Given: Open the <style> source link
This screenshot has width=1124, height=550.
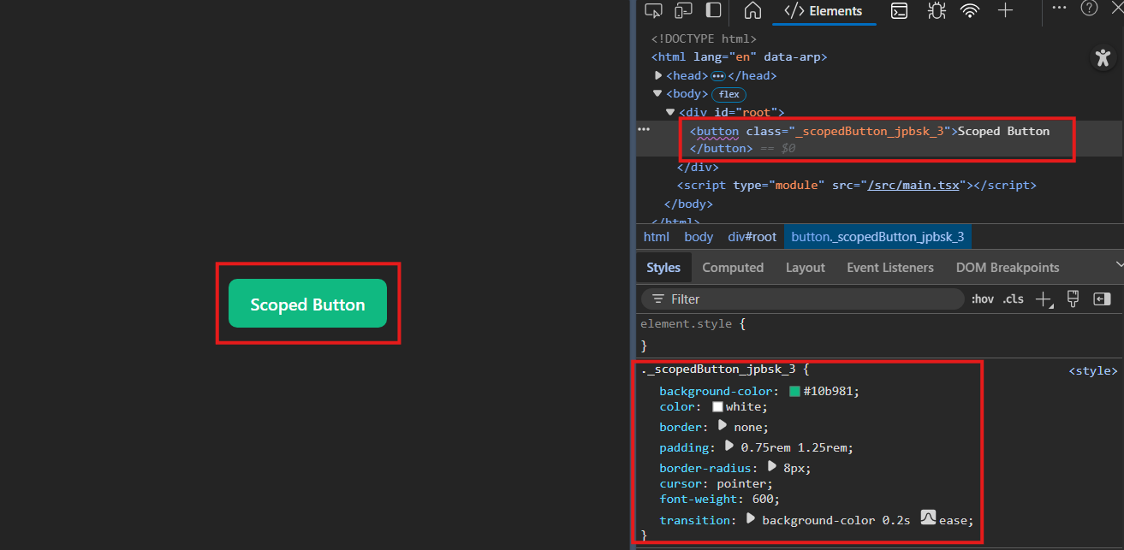Looking at the screenshot, I should [1093, 371].
